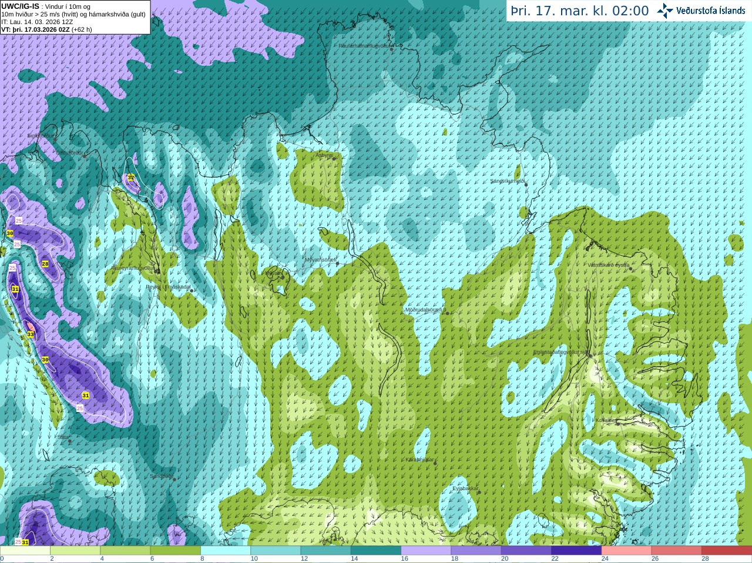752x563 pixels.
Task: Click the Vatnsskarð eystra station label
Action: [x=609, y=265]
